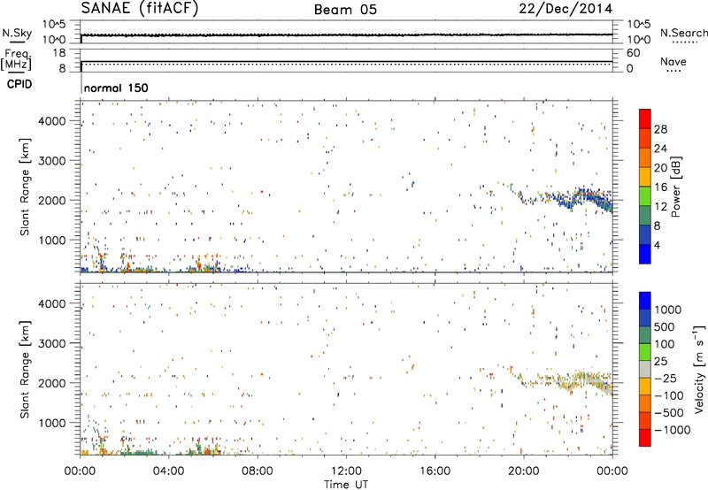The height and width of the screenshot is (490, 708).
Task: Click the '16' power colorbar tick
Action: (660, 188)
